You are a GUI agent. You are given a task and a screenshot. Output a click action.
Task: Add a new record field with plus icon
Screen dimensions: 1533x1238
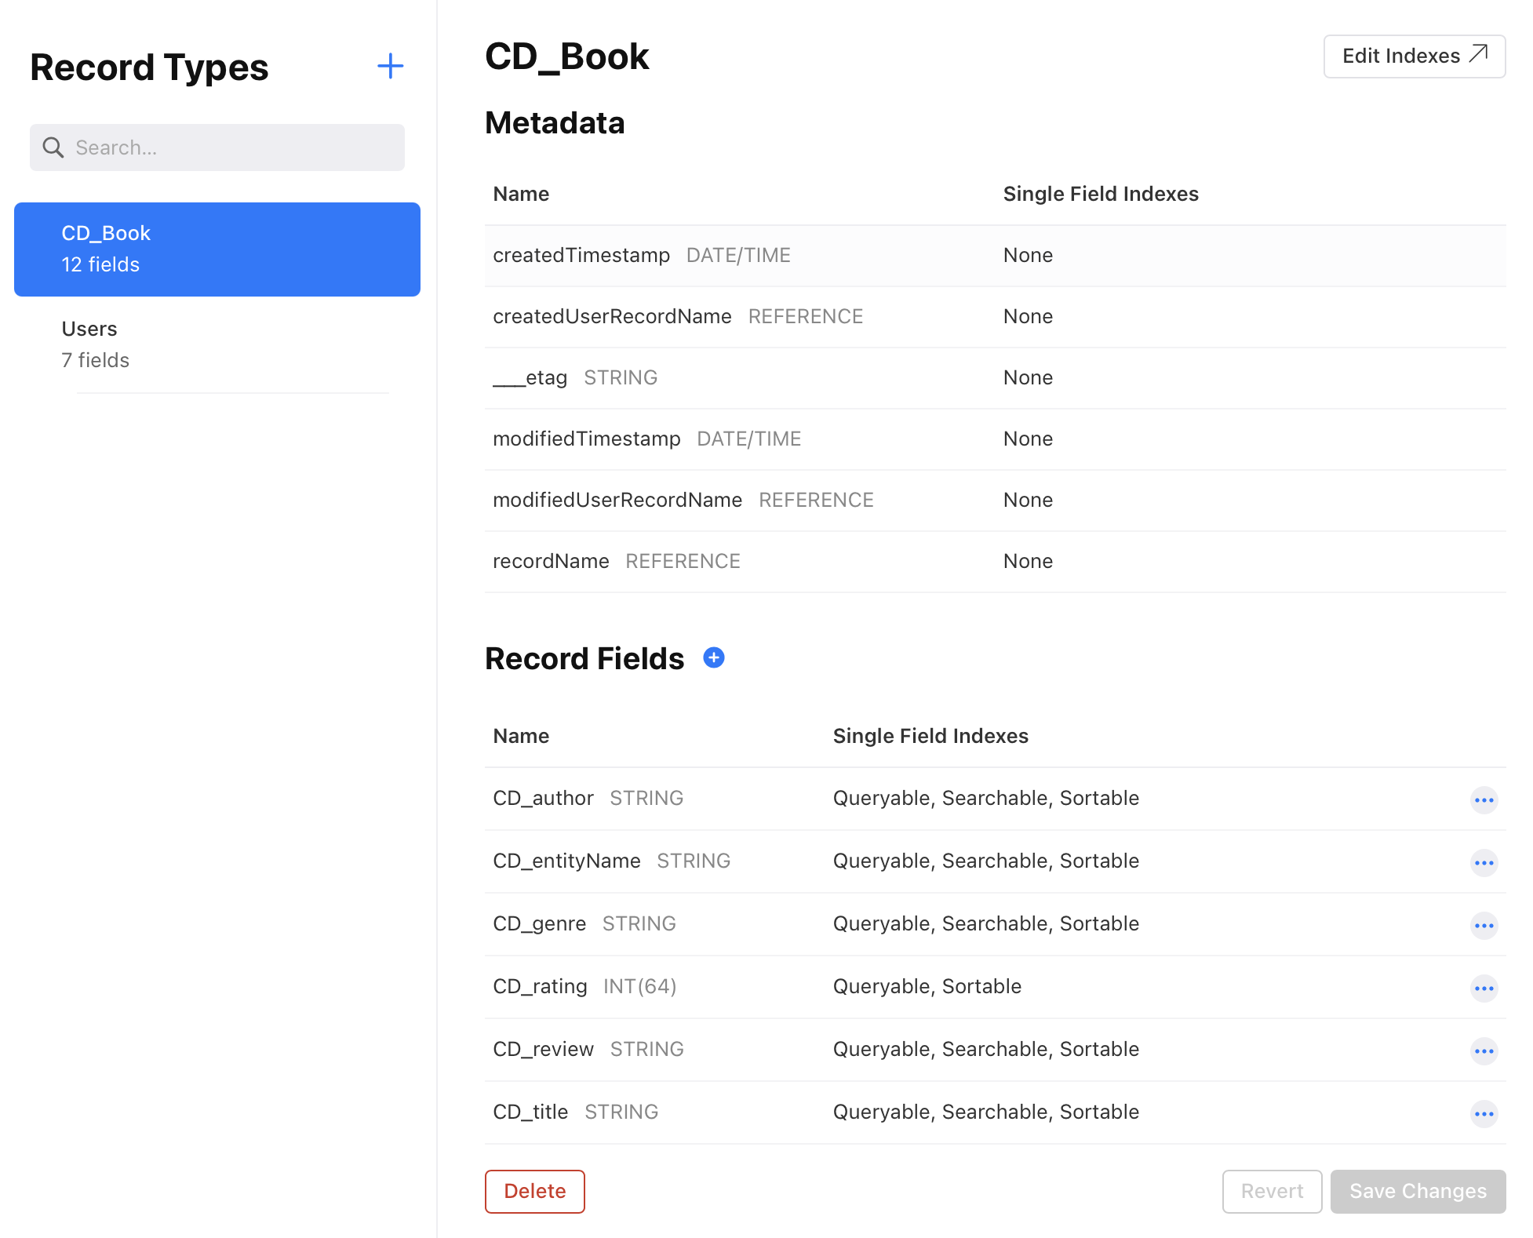coord(713,657)
